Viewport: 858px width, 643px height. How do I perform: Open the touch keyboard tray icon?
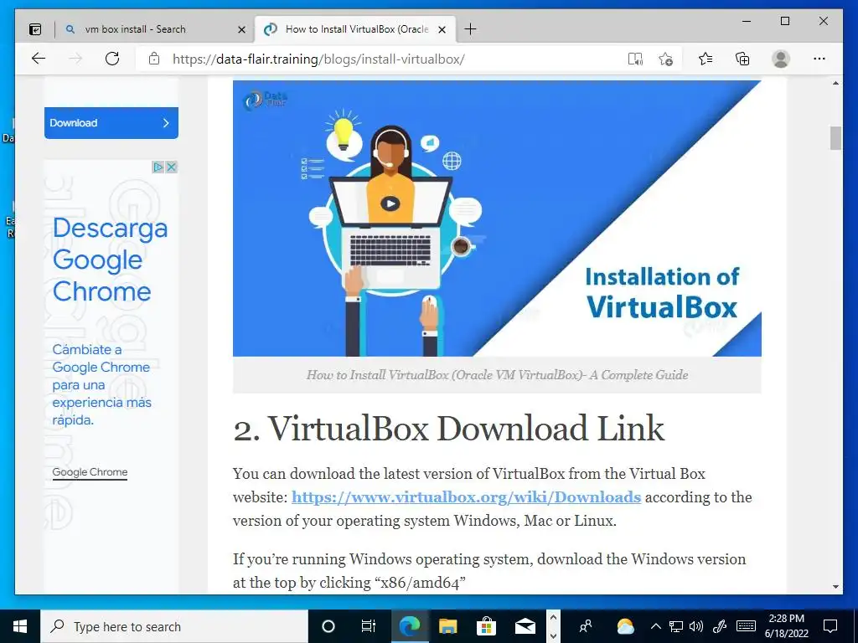[x=746, y=626]
